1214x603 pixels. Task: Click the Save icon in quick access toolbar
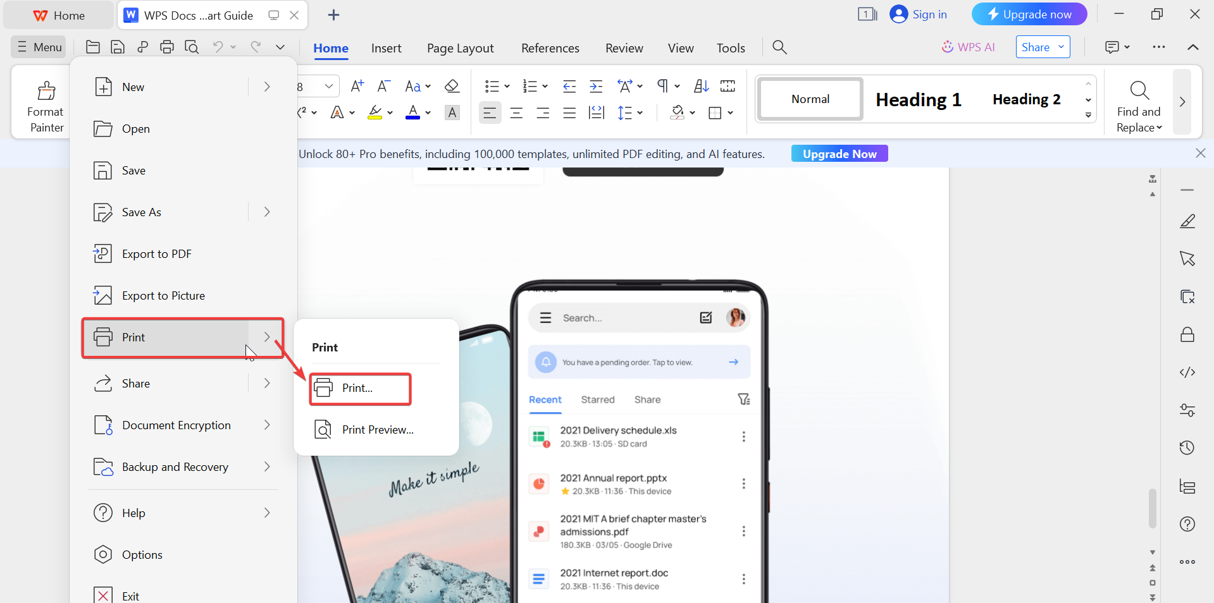(x=118, y=47)
